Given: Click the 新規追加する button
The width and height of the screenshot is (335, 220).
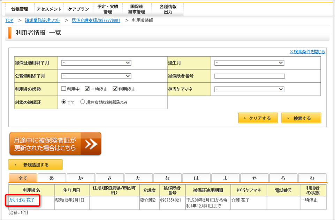Looking at the screenshot, I should coord(36,165).
